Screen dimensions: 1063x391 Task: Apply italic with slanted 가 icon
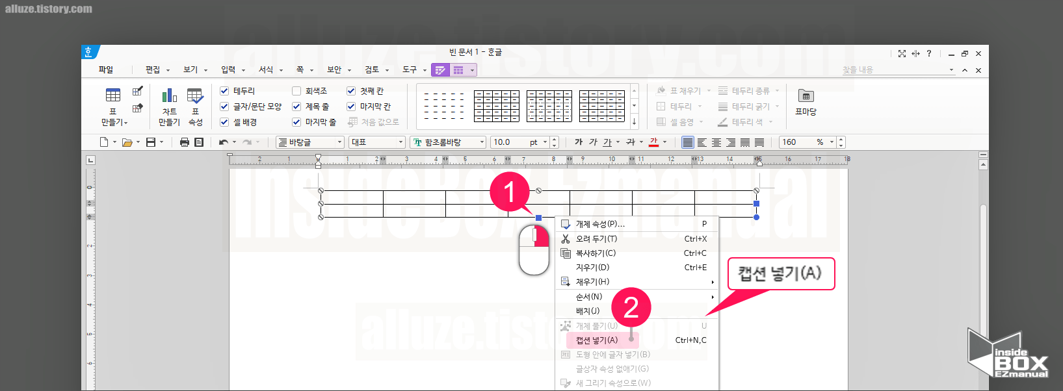click(593, 142)
